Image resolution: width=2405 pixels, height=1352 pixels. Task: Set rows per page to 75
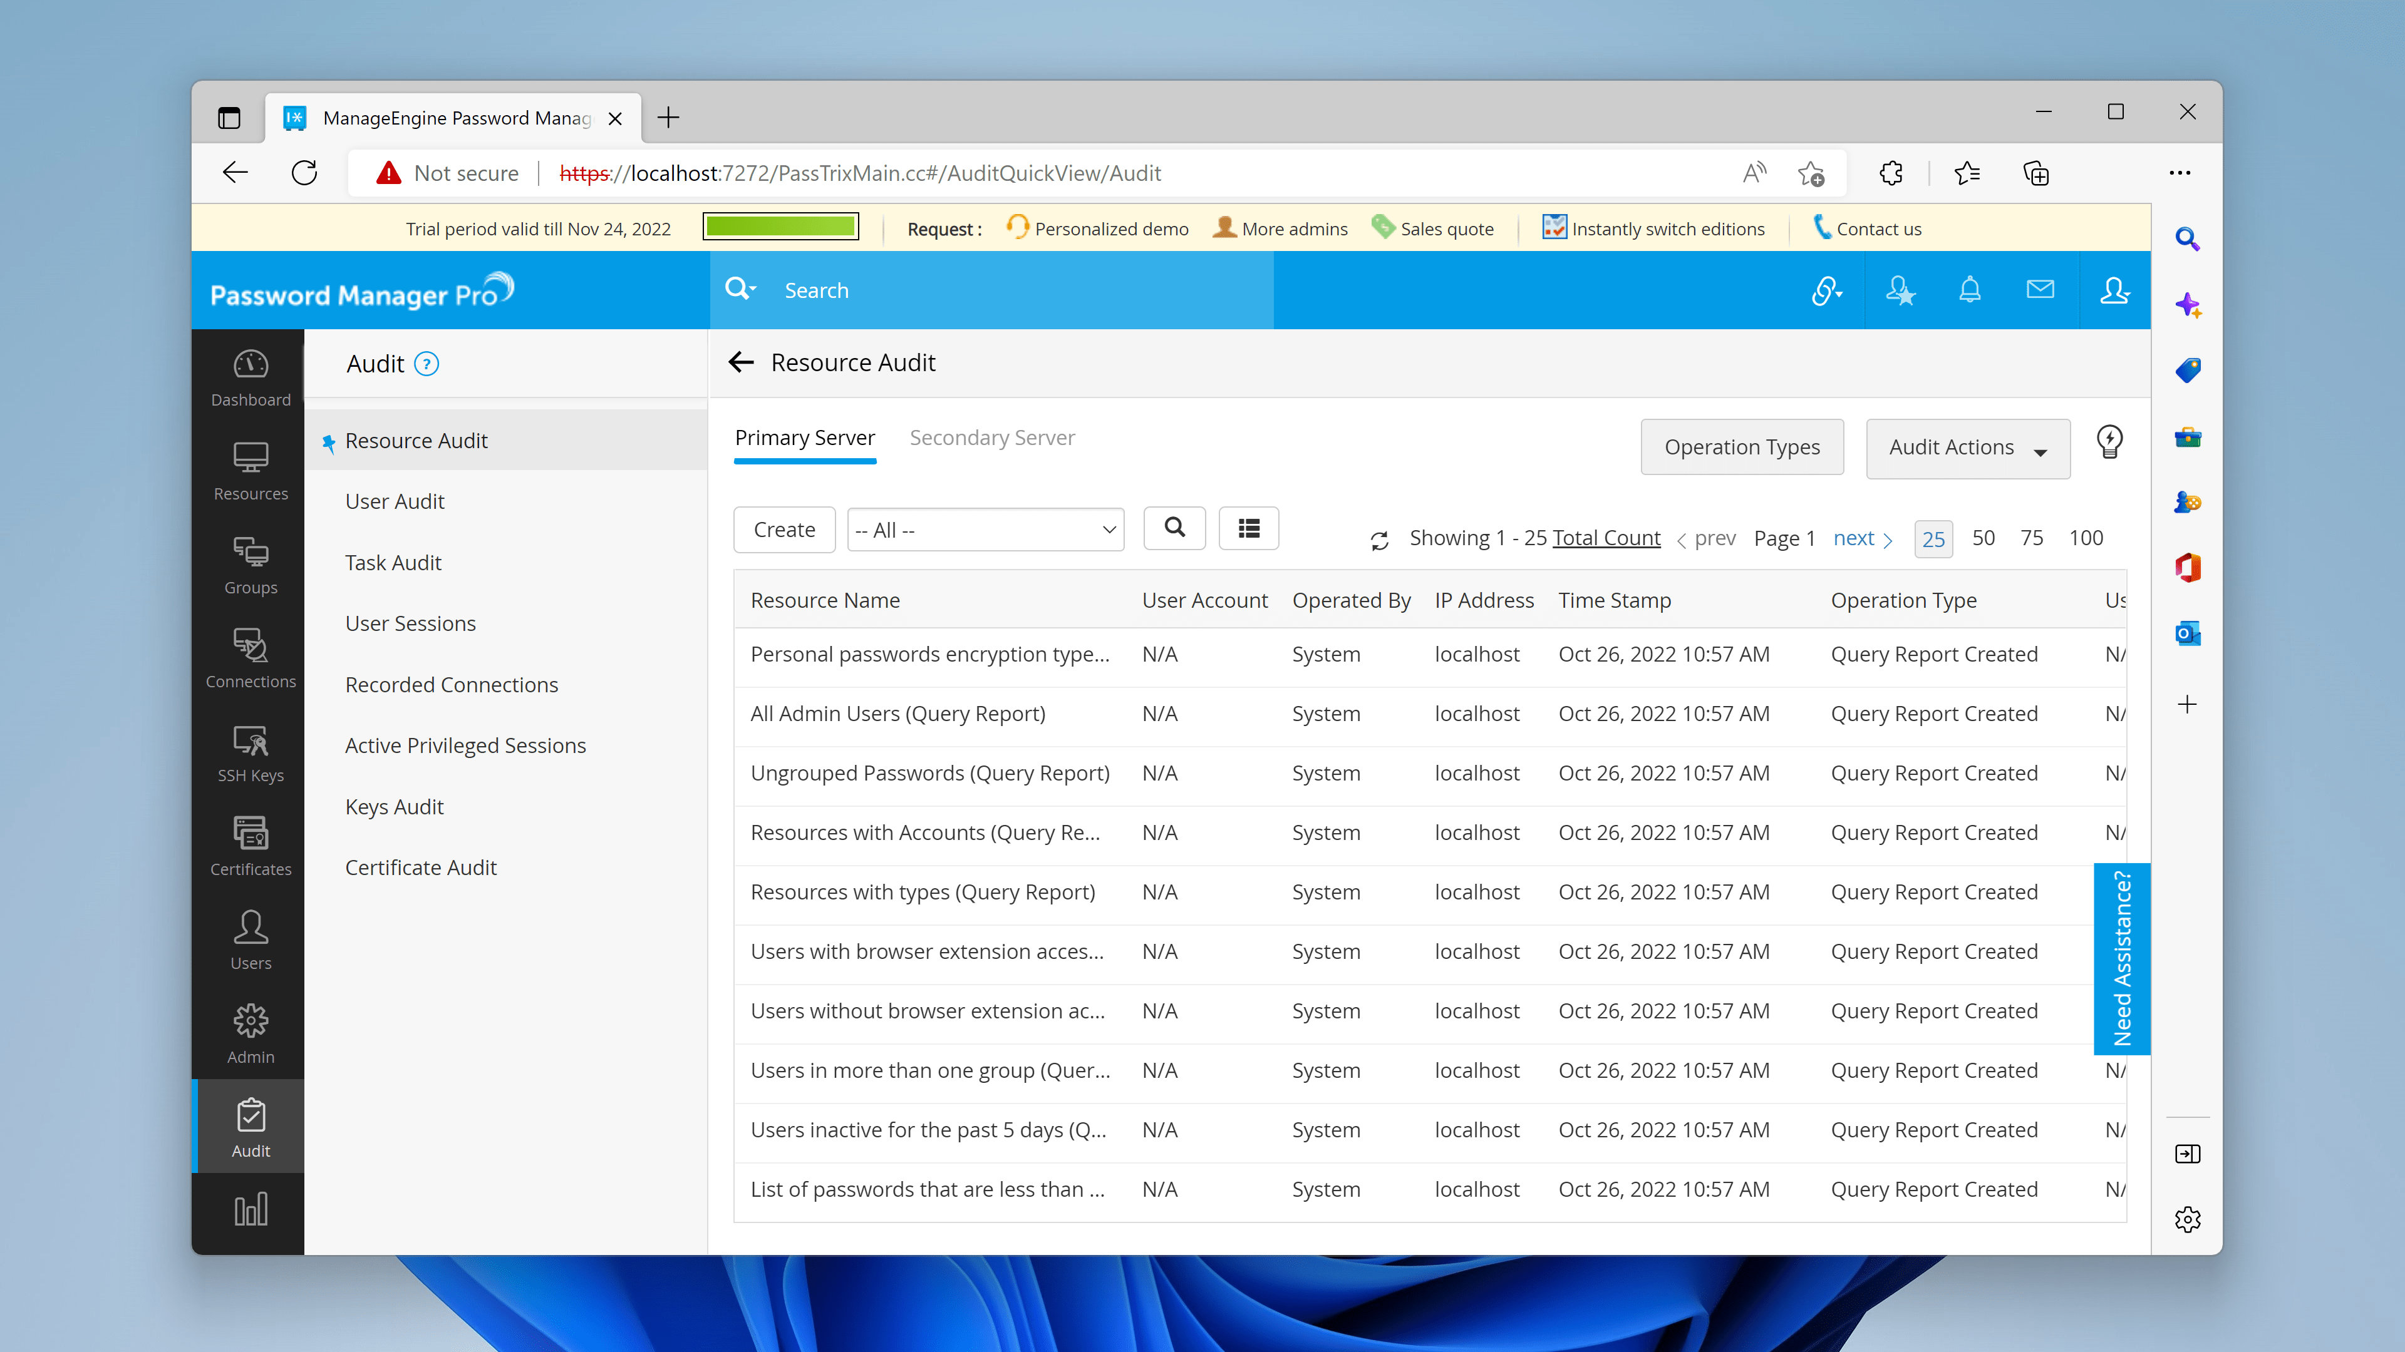[2032, 538]
